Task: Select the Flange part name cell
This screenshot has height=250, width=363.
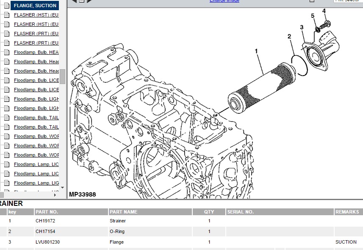Action: click(x=116, y=242)
